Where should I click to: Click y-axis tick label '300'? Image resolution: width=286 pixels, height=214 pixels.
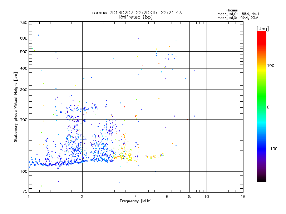coord(24,90)
